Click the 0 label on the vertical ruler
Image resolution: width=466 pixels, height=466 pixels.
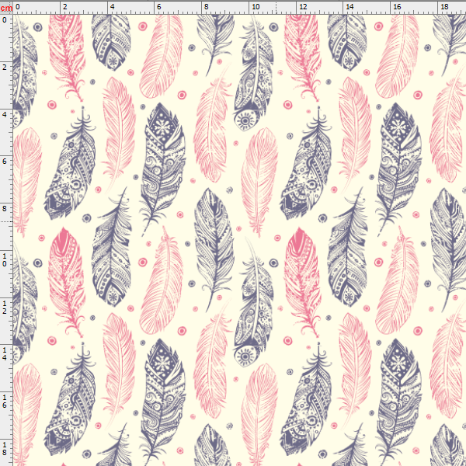click(4, 20)
